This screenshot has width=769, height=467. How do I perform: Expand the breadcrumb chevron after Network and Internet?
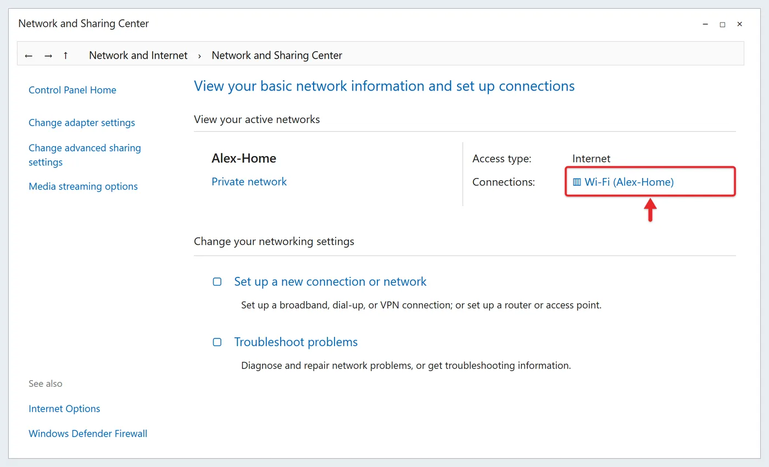pyautogui.click(x=199, y=55)
